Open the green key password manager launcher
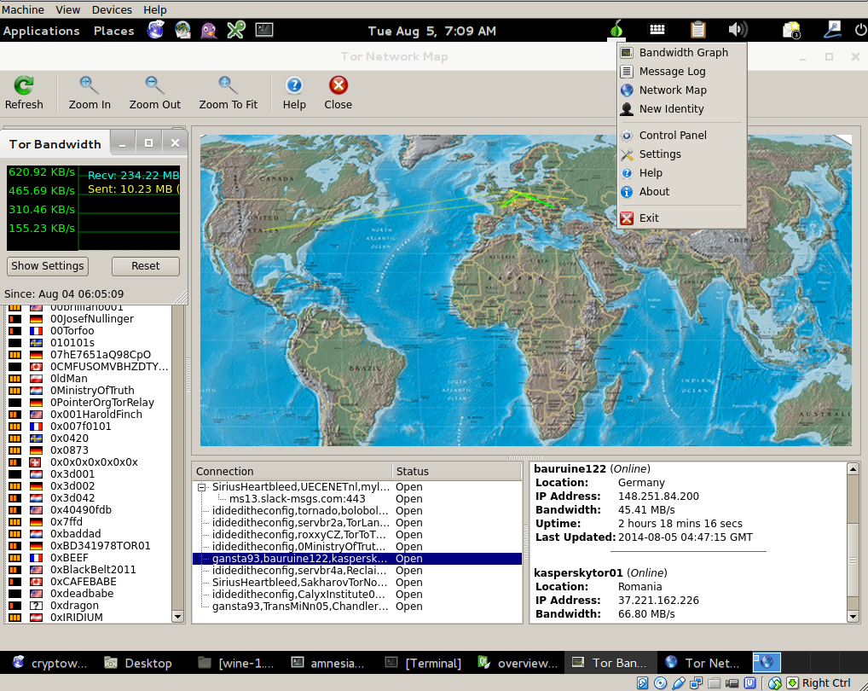 click(236, 30)
